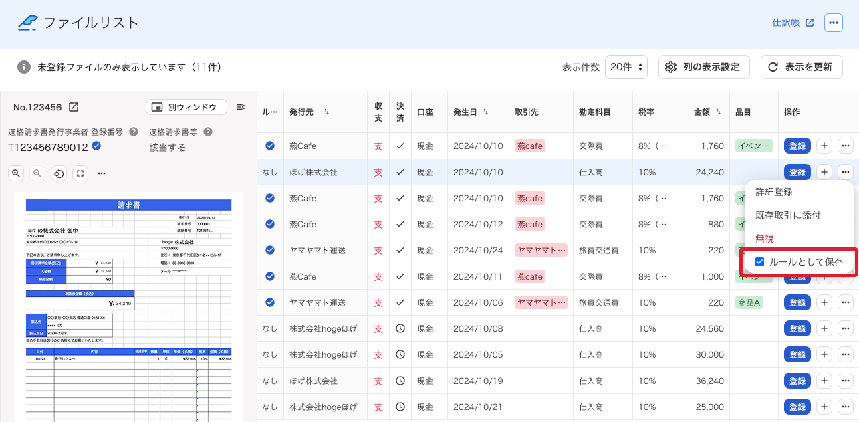Click plus in the 30,000 row
The width and height of the screenshot is (859, 422).
[824, 354]
